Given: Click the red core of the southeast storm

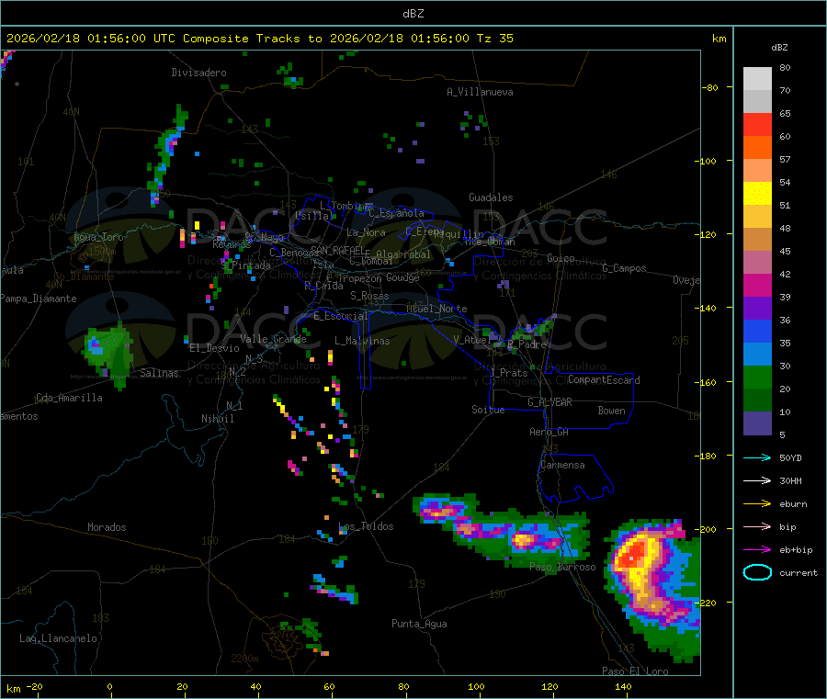Looking at the screenshot, I should click(x=630, y=556).
